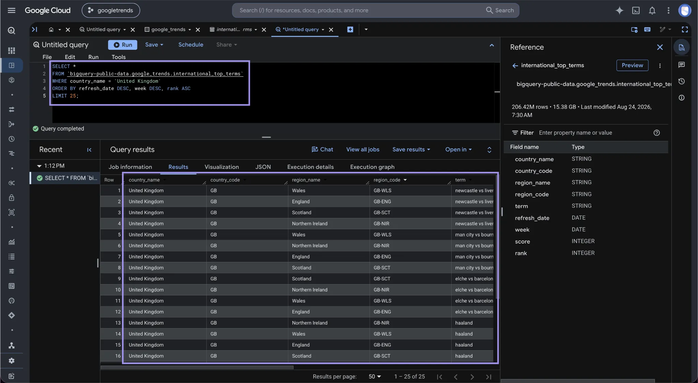Image resolution: width=698 pixels, height=383 pixels.
Task: Open release notes icon at sidebar bottom
Action: click(x=12, y=376)
